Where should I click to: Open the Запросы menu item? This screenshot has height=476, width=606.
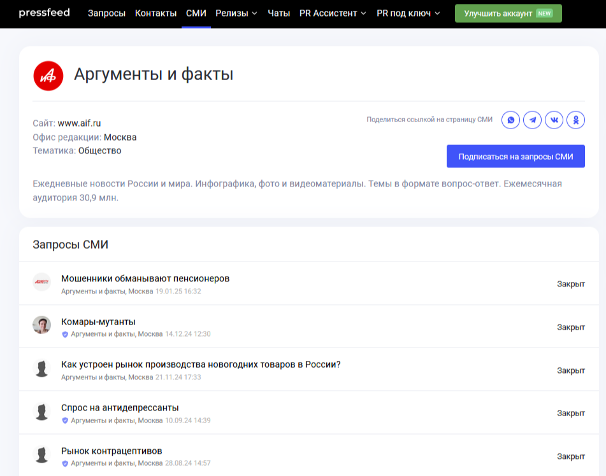click(106, 13)
